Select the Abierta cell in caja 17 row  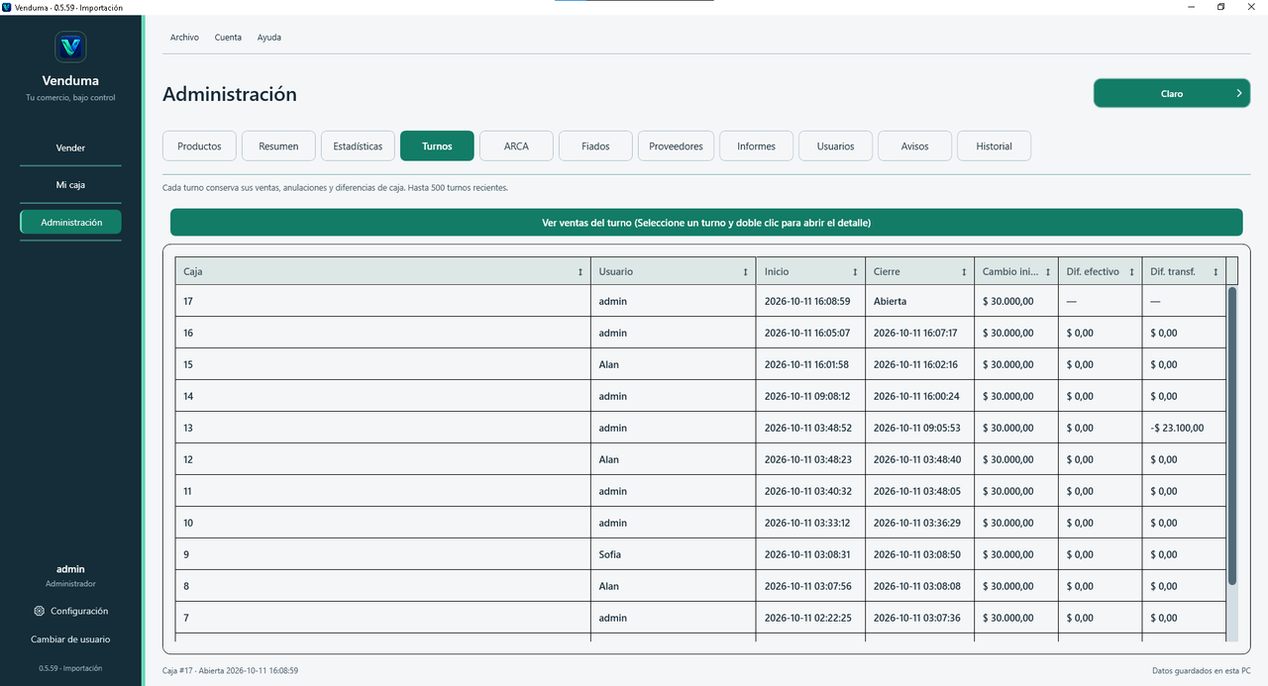(x=919, y=301)
